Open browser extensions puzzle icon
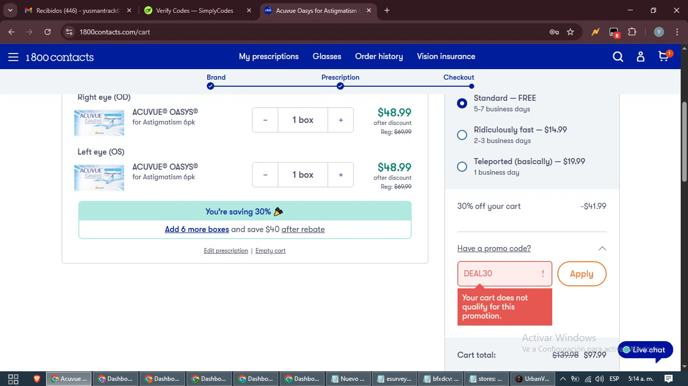The height and width of the screenshot is (386, 688). pyautogui.click(x=632, y=32)
